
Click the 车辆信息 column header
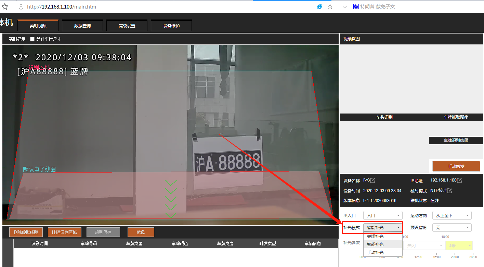point(313,244)
